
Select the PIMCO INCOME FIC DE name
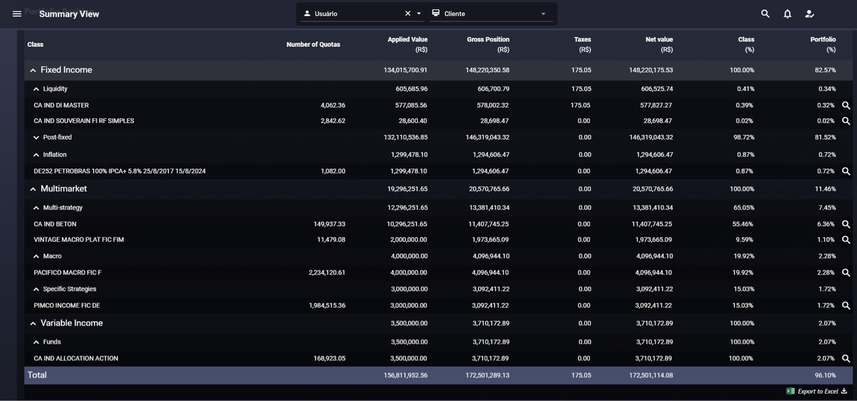point(67,305)
